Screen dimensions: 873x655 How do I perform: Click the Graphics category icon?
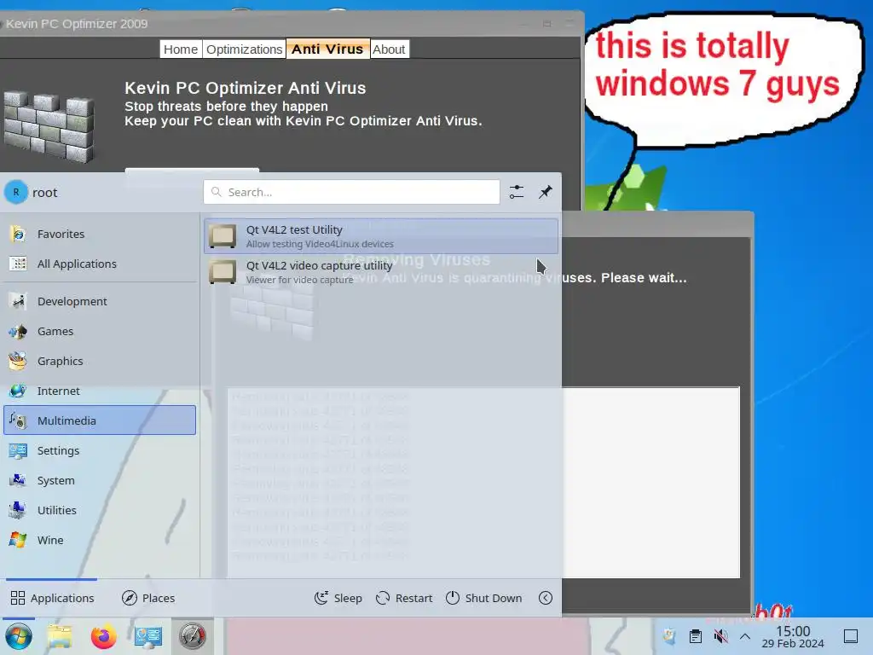18,361
